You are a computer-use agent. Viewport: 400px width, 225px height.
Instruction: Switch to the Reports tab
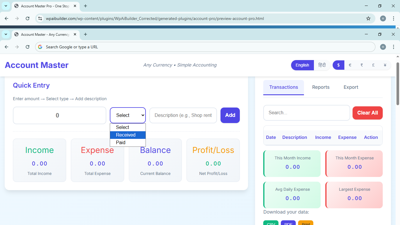tap(321, 87)
